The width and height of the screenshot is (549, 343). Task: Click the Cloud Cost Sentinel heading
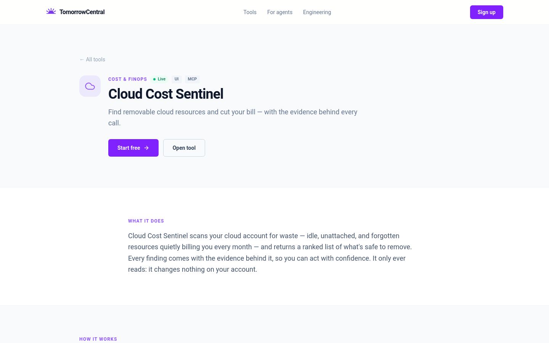tap(166, 94)
